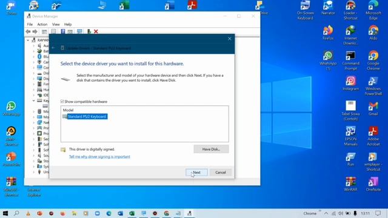The width and height of the screenshot is (388, 218).
Task: Open the View menu in Device Manager
Action: tap(56, 24)
